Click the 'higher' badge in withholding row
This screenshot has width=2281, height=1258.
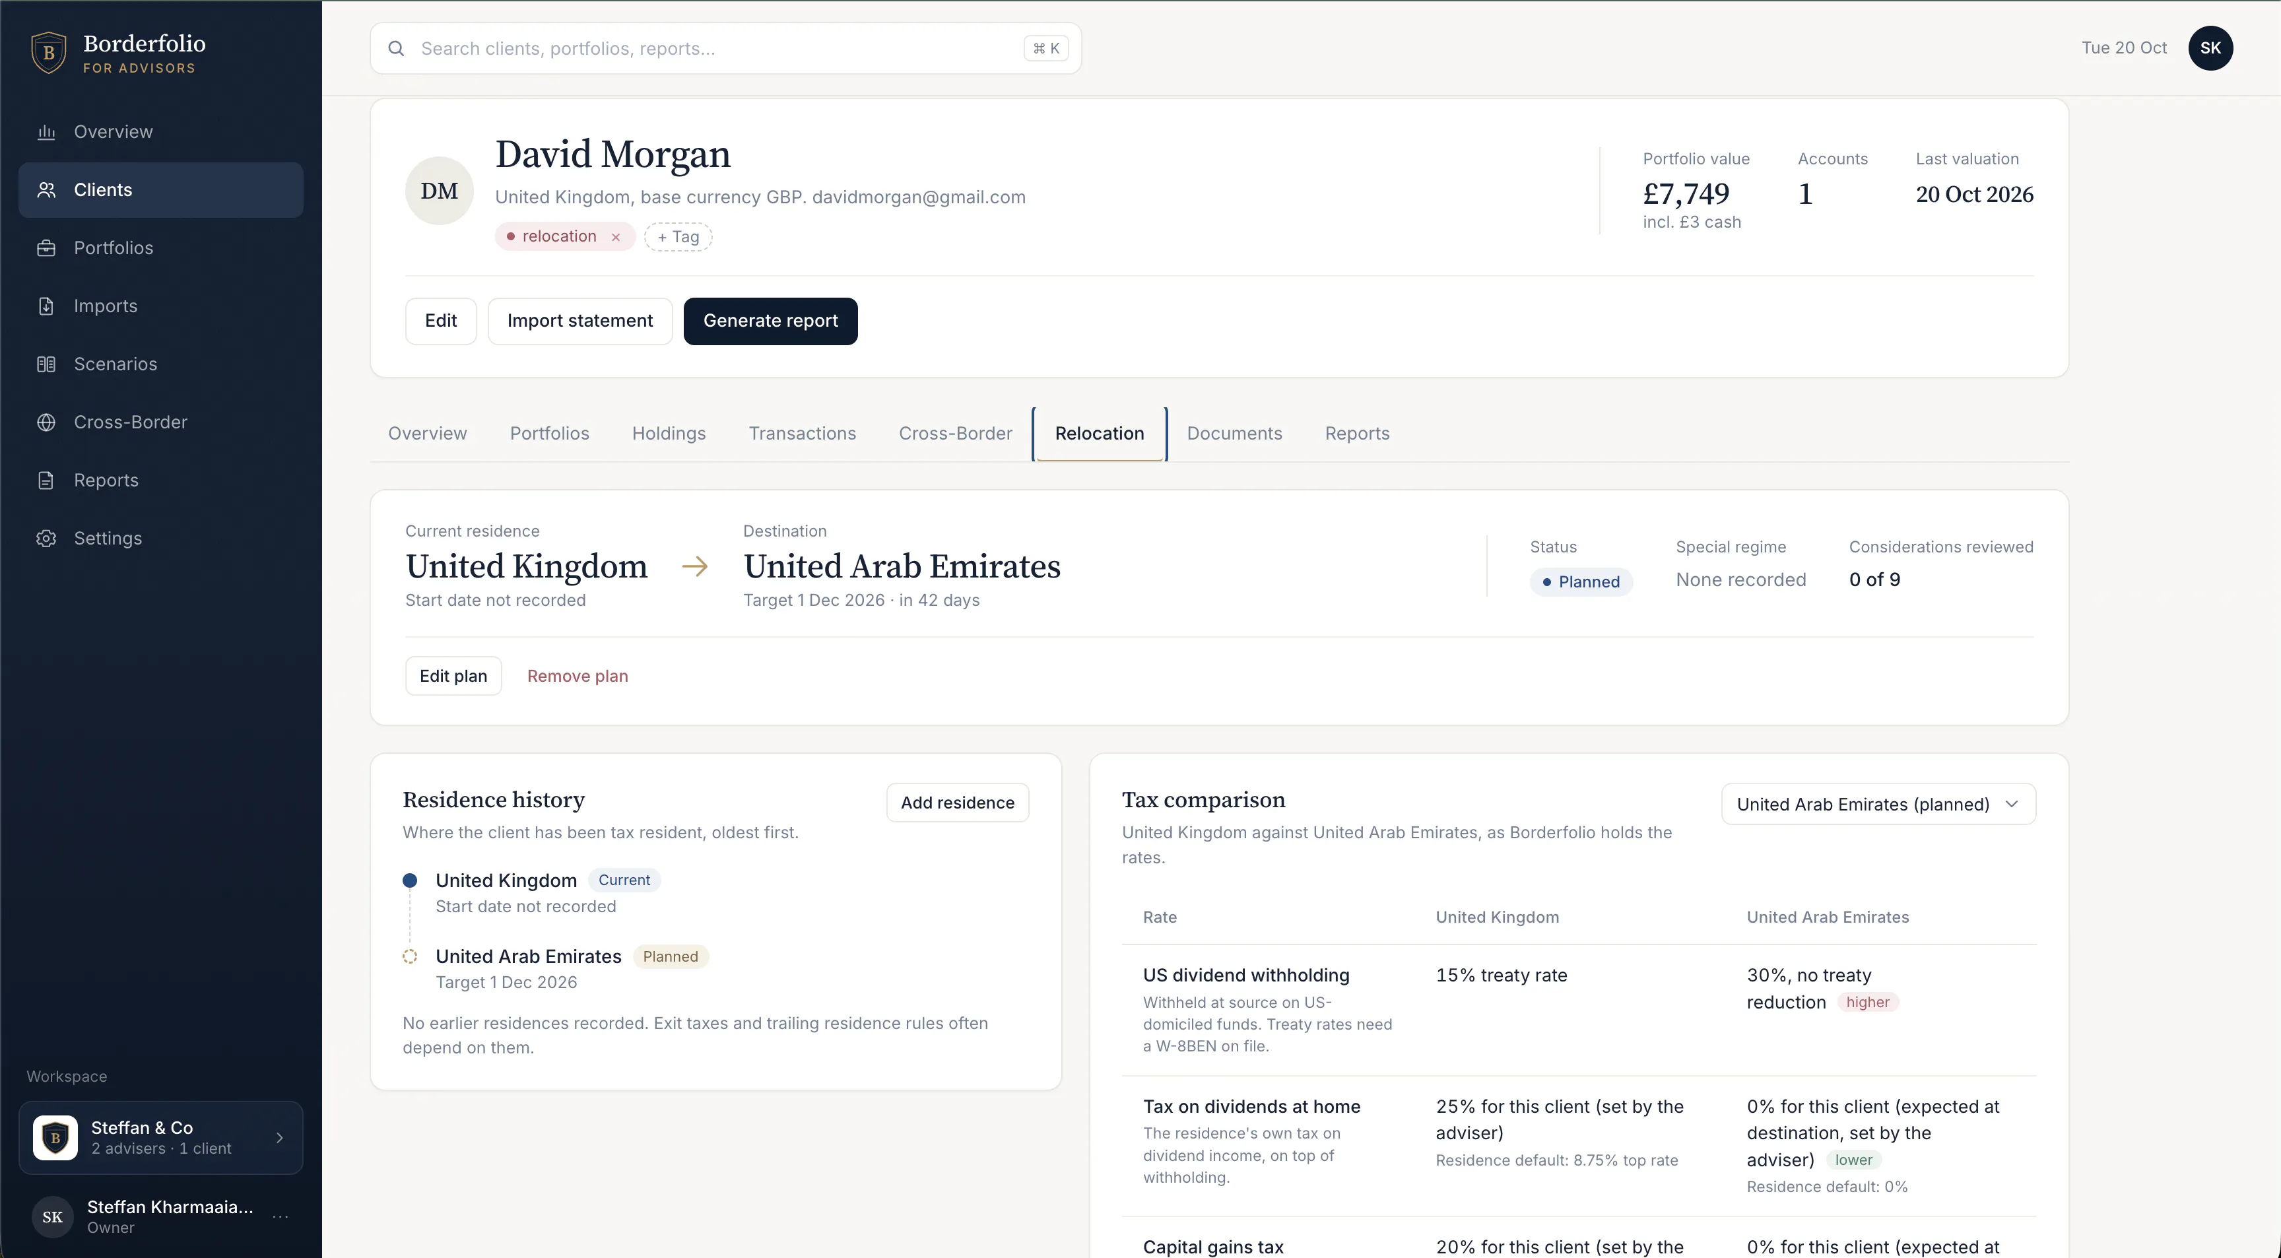click(x=1867, y=1002)
